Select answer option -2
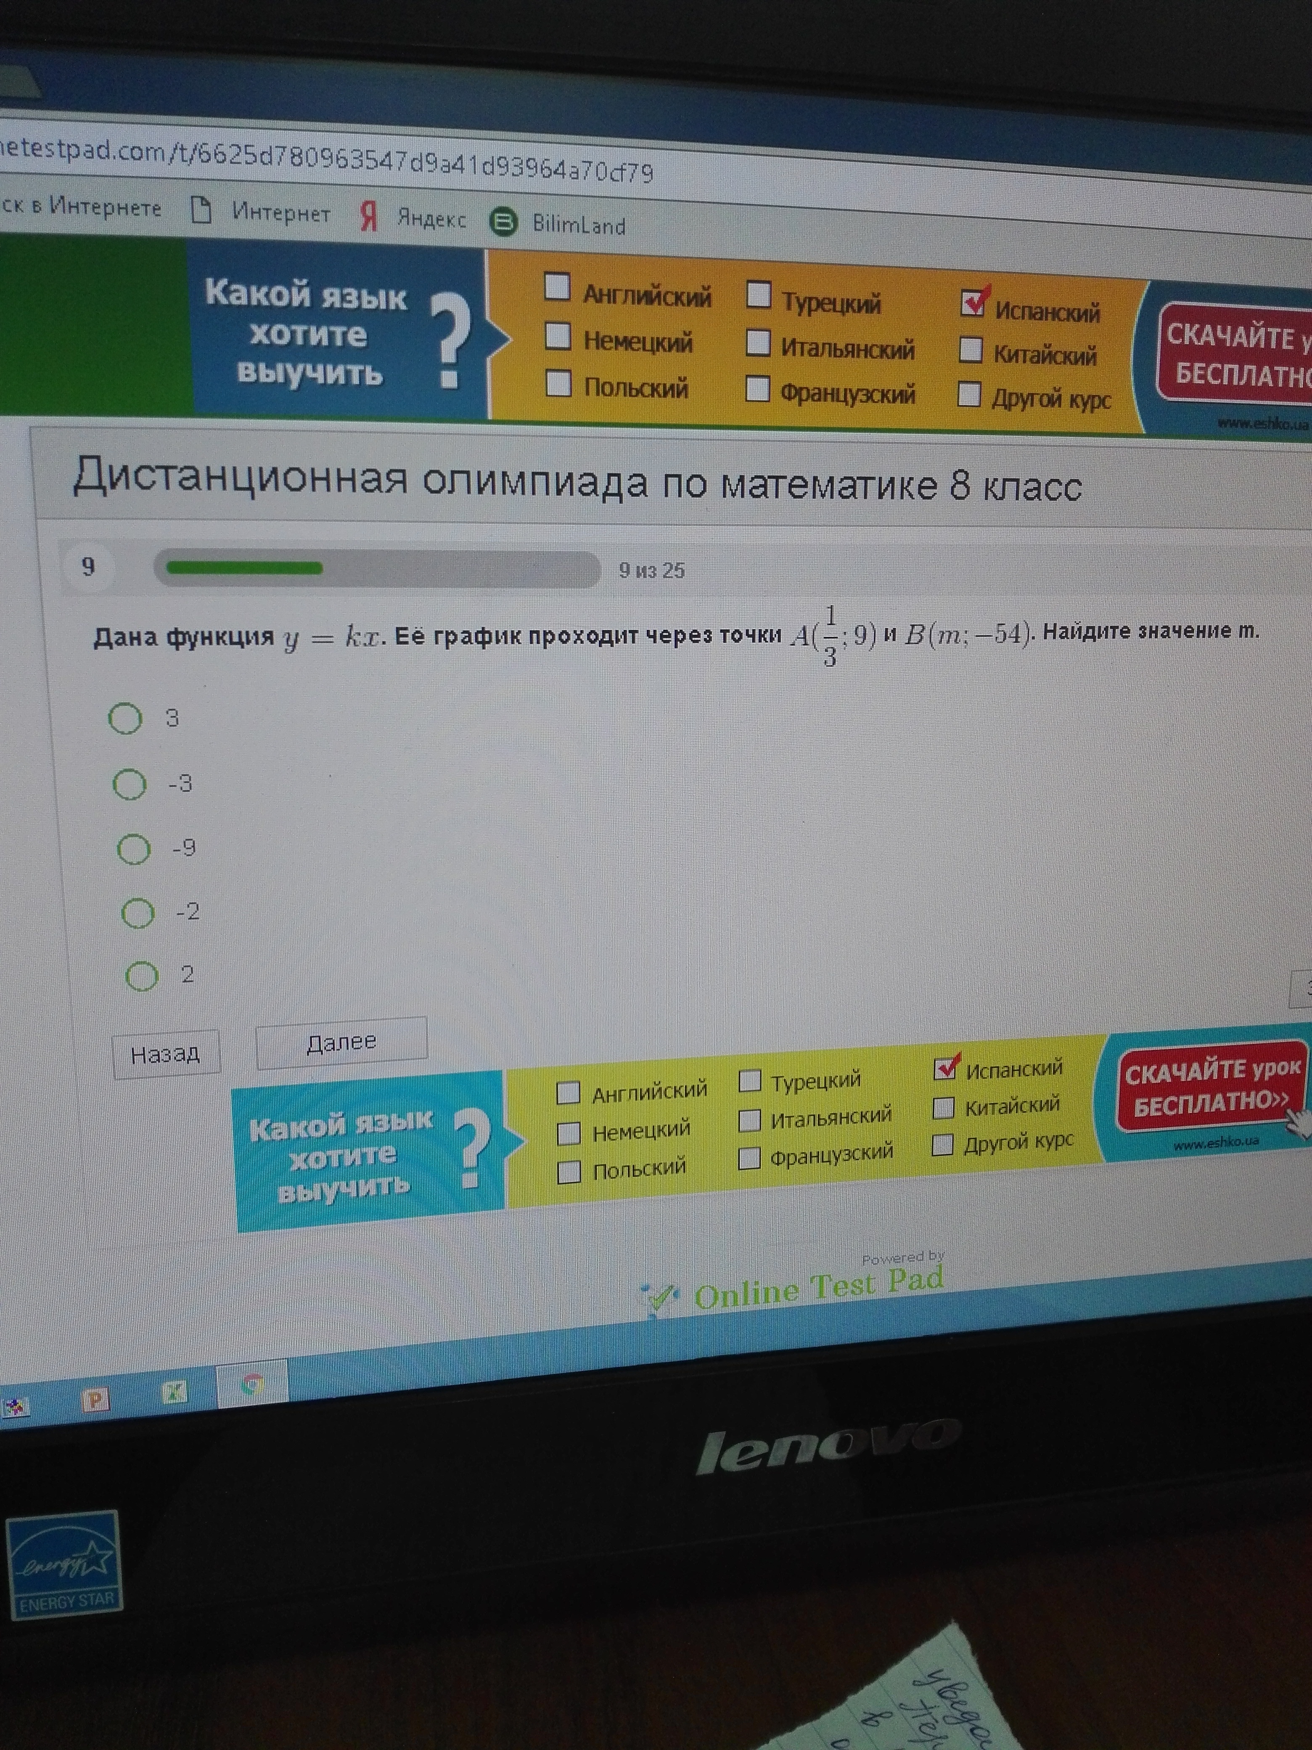Image resolution: width=1312 pixels, height=1750 pixels. [x=138, y=913]
